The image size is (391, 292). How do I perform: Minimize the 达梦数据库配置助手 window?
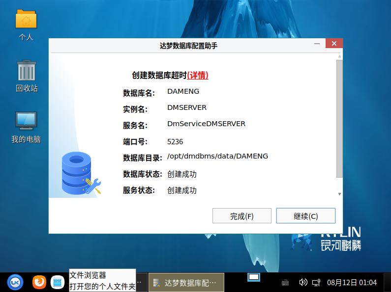[317, 44]
